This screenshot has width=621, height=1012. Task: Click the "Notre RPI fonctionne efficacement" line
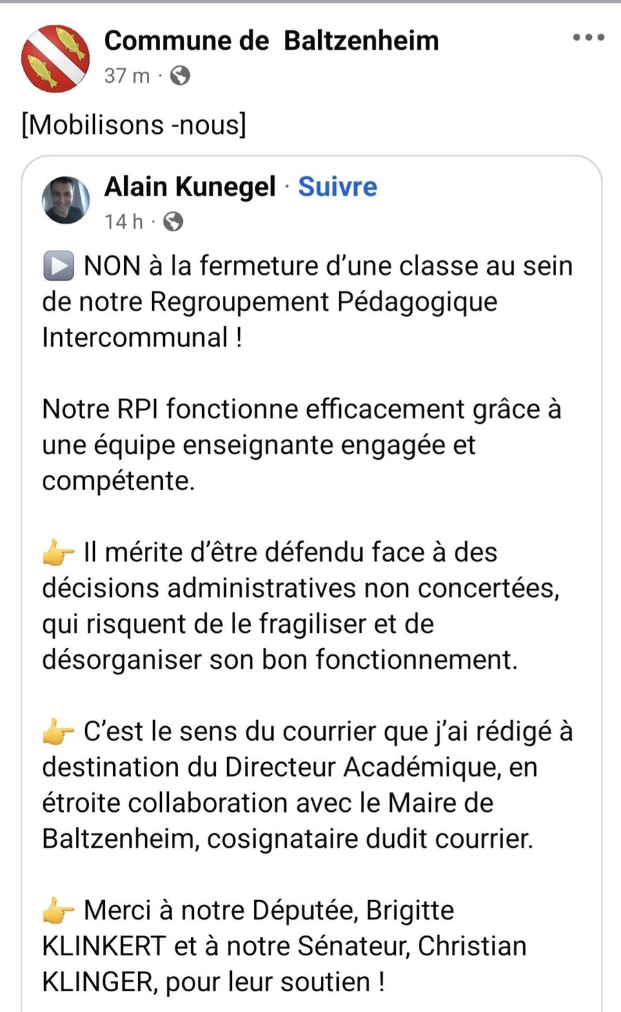pos(301,409)
